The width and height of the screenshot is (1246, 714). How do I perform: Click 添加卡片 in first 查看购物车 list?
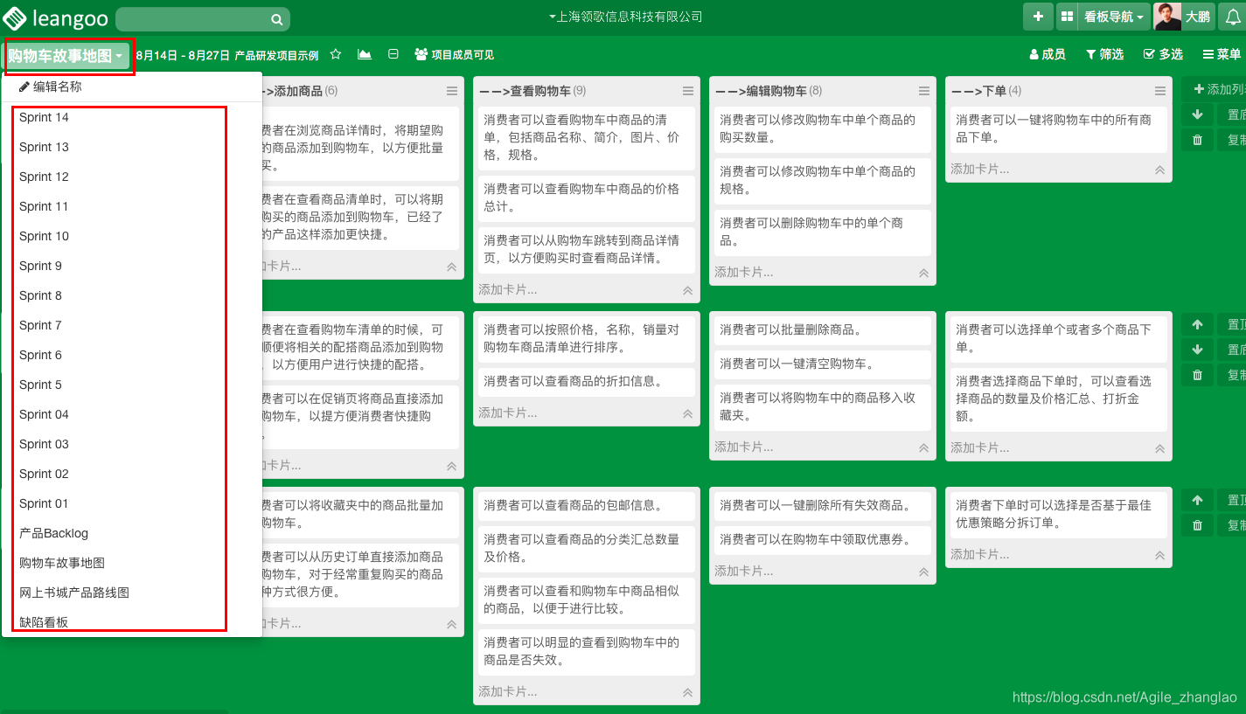(x=508, y=289)
